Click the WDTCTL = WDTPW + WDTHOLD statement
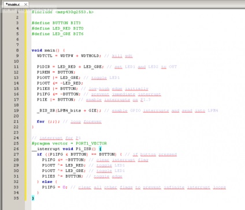 (x=69, y=56)
